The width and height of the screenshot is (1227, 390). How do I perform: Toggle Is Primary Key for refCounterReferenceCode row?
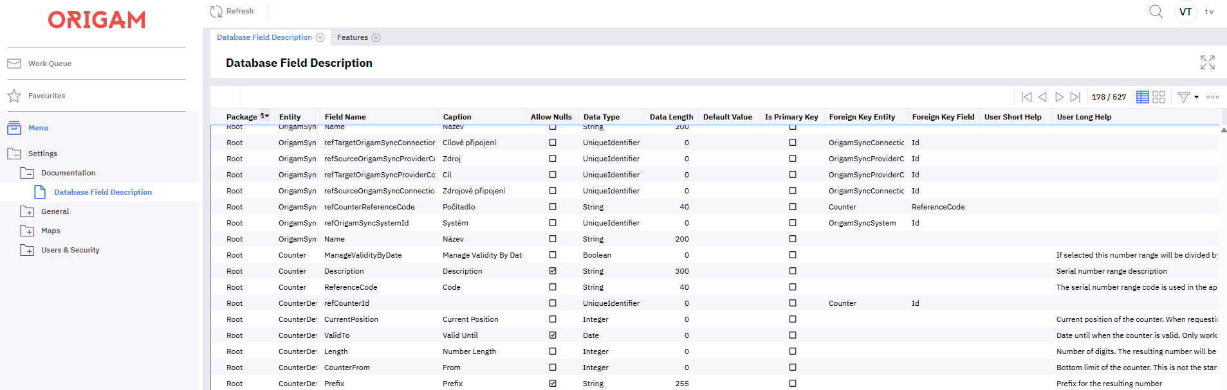click(793, 207)
